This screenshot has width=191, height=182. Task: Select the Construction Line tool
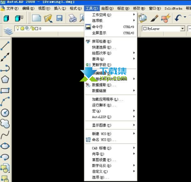(5, 57)
